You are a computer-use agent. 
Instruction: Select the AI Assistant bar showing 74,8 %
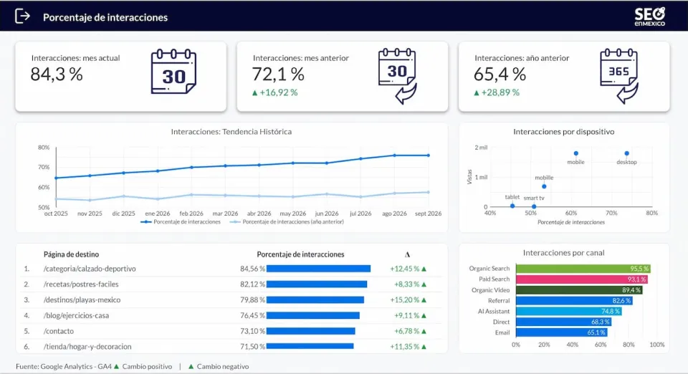click(x=568, y=311)
